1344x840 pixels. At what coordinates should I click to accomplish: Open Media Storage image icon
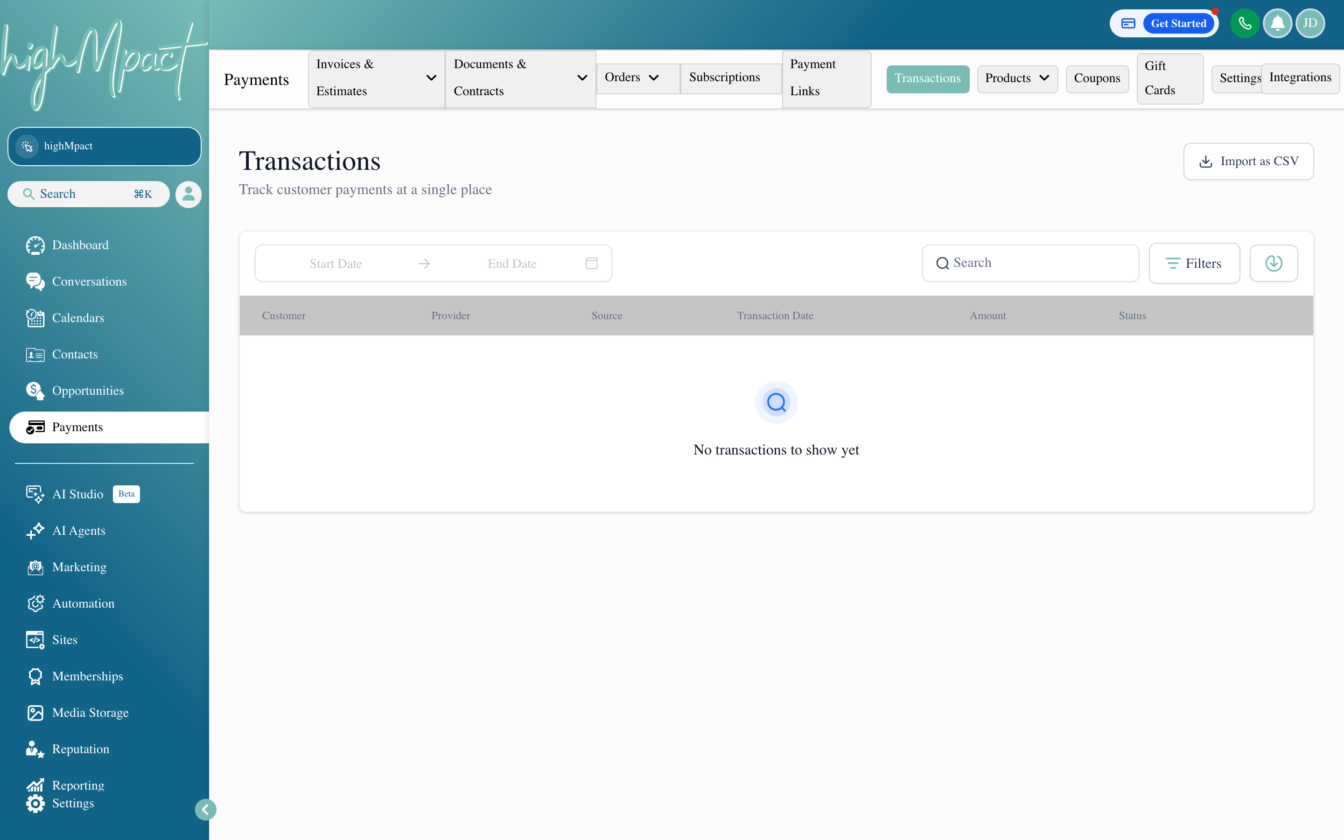pyautogui.click(x=35, y=713)
